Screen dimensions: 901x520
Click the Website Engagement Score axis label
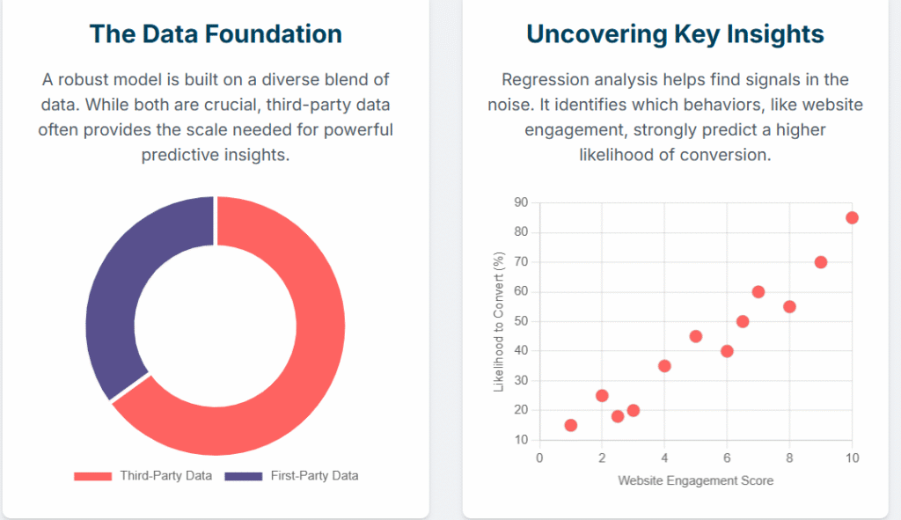point(695,481)
